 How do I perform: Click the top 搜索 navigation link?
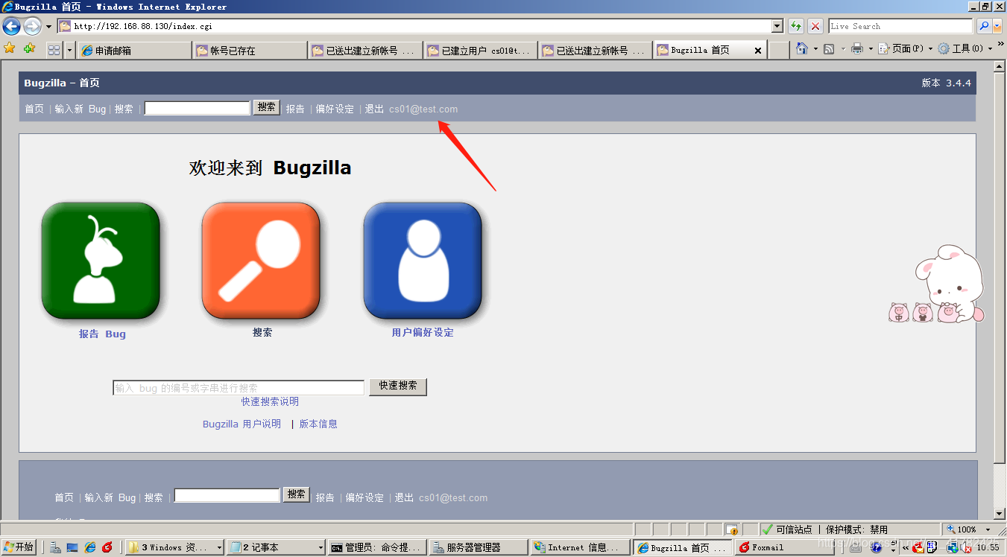124,109
